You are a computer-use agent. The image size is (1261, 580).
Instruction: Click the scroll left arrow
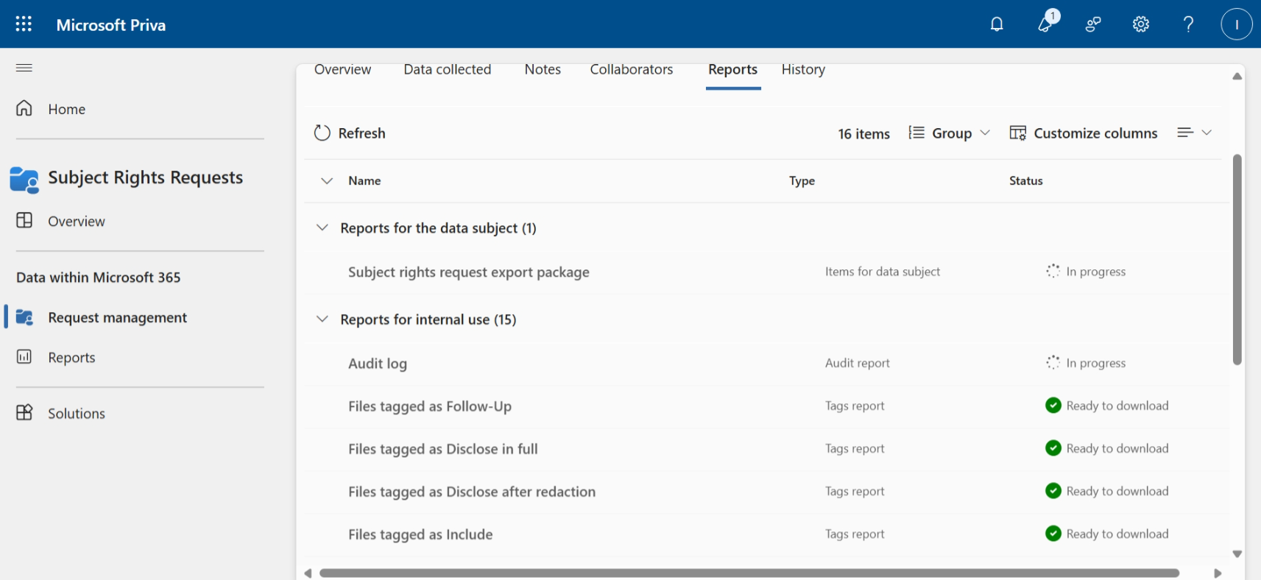(x=308, y=573)
